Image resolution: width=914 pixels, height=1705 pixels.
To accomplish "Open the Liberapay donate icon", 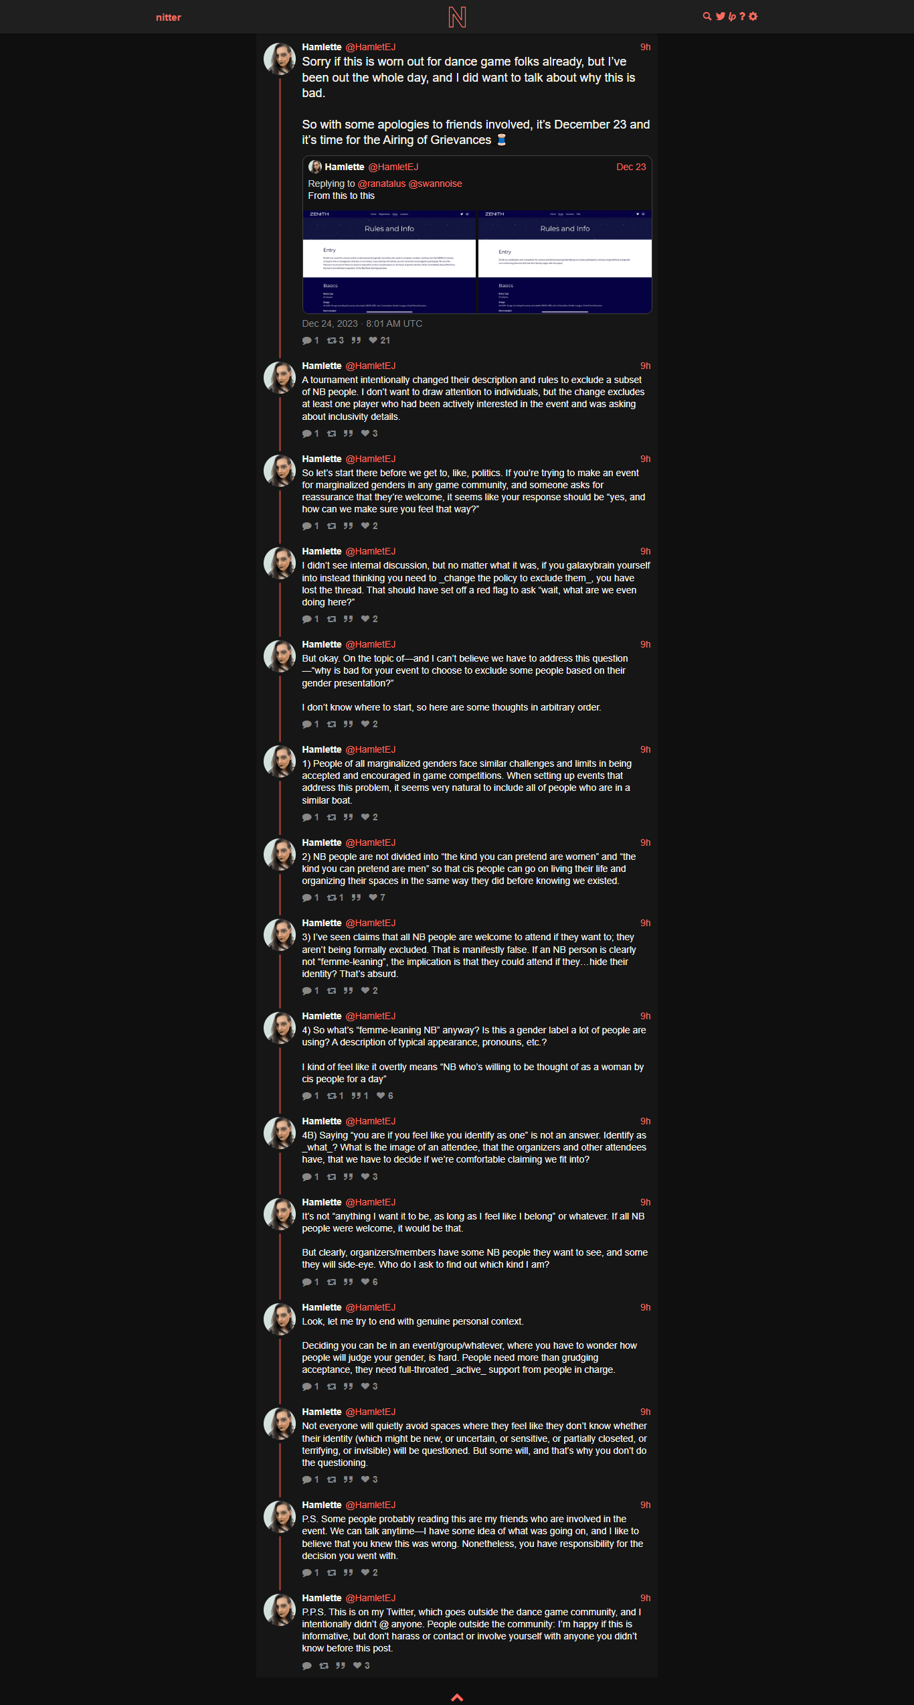I will click(x=732, y=17).
